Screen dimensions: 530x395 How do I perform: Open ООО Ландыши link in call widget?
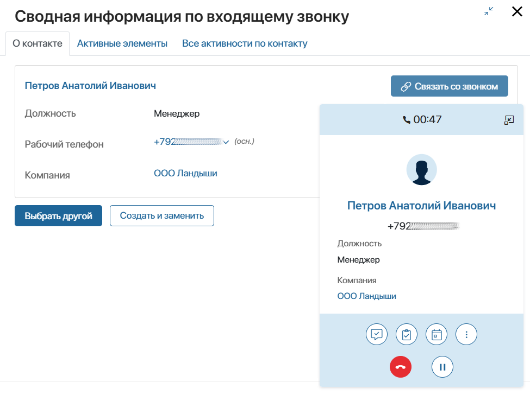coord(367,296)
